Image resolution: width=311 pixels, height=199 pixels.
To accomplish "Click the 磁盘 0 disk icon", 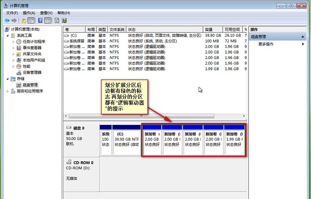I will click(69, 128).
